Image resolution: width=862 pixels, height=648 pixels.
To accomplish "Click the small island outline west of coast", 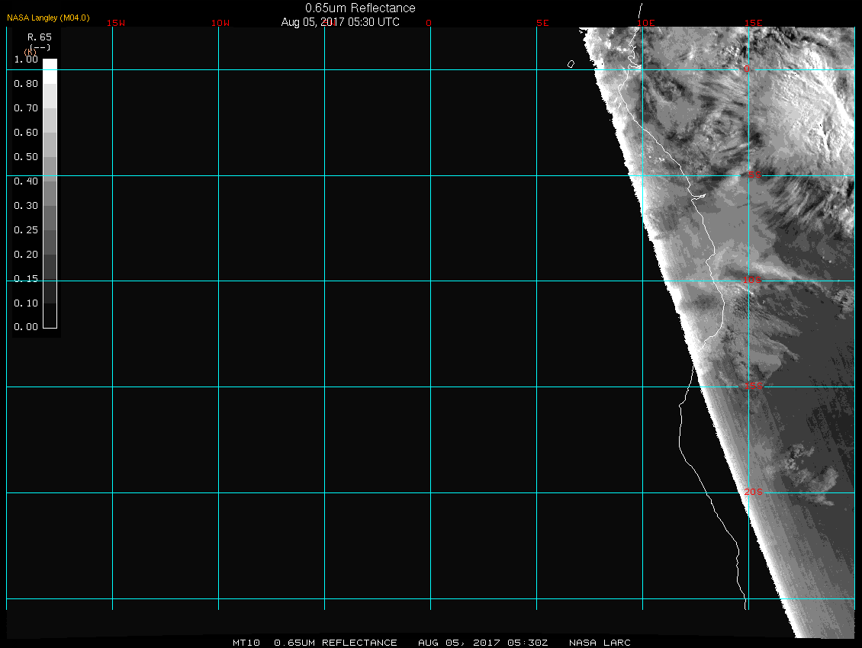I will [x=571, y=64].
